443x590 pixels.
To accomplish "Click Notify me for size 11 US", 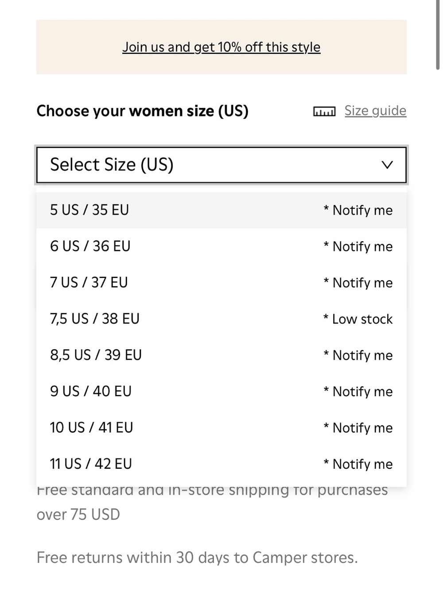I will point(358,464).
